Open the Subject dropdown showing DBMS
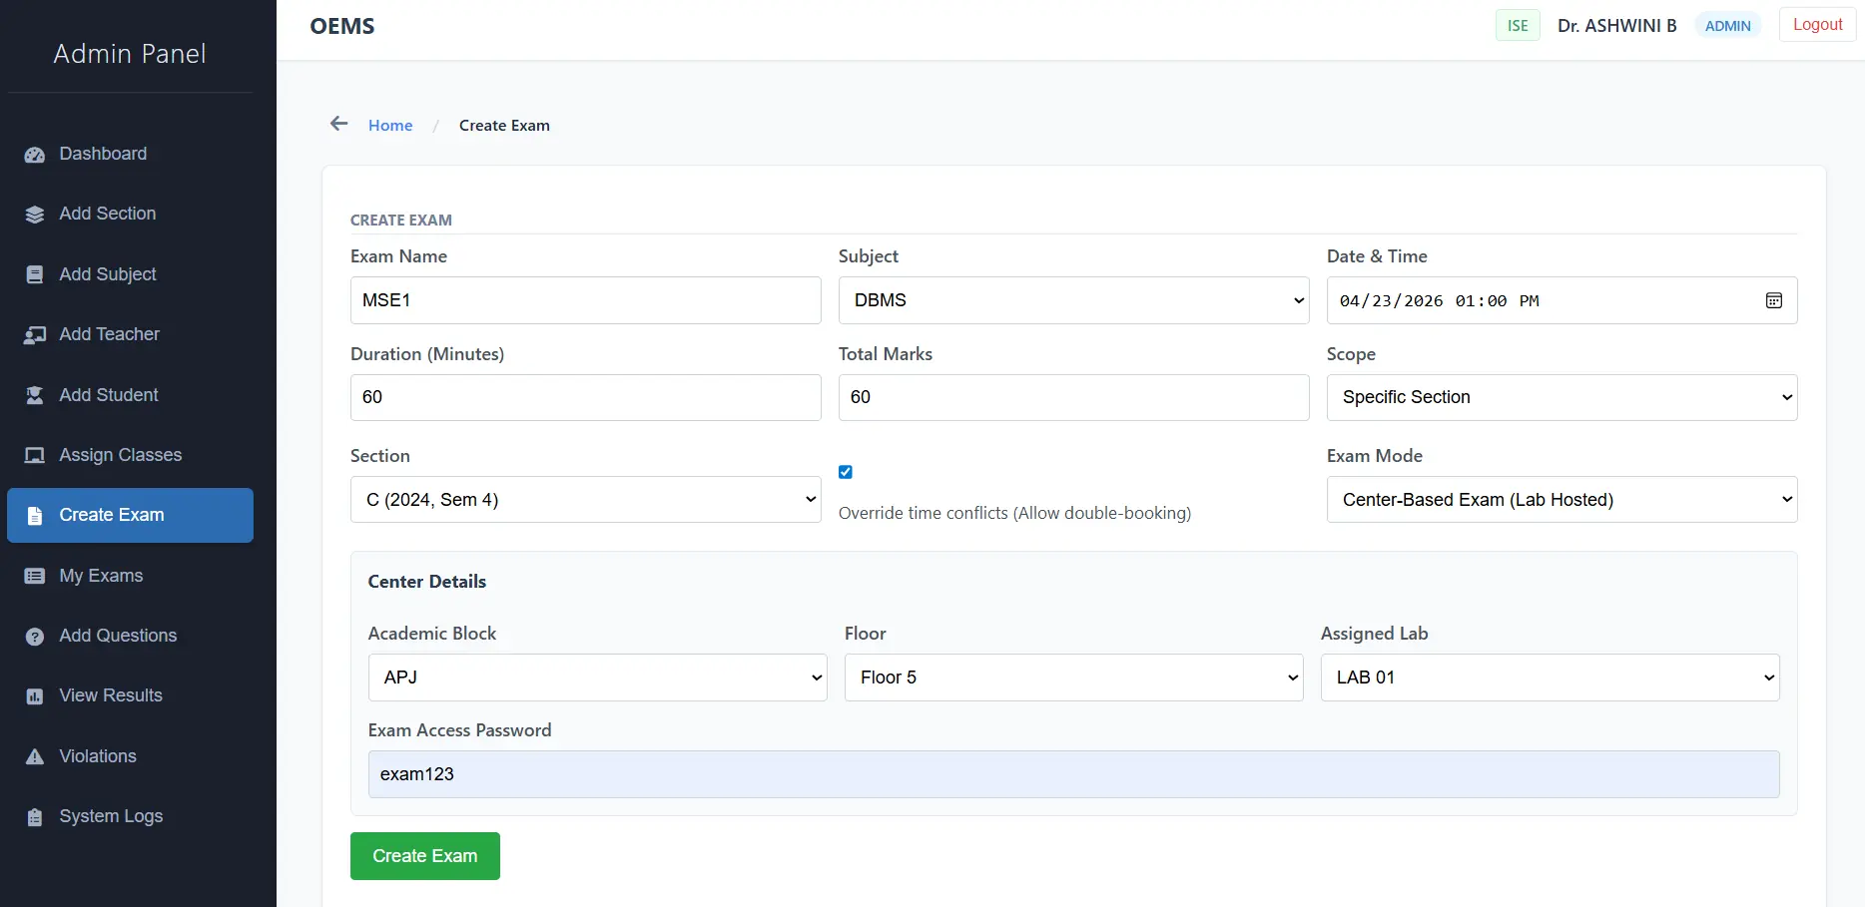Screen dimensions: 1865x907 click(x=1074, y=300)
